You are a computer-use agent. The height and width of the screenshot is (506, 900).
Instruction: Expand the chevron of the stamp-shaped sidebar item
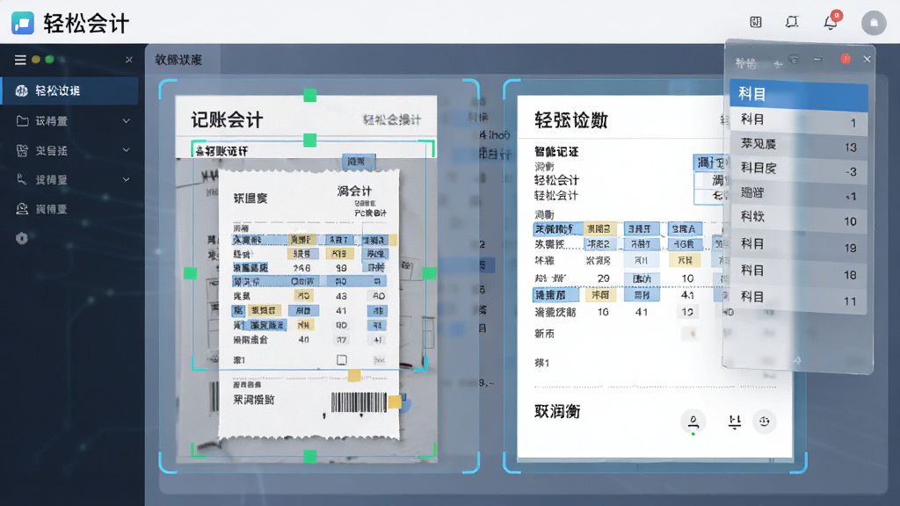coord(127,179)
